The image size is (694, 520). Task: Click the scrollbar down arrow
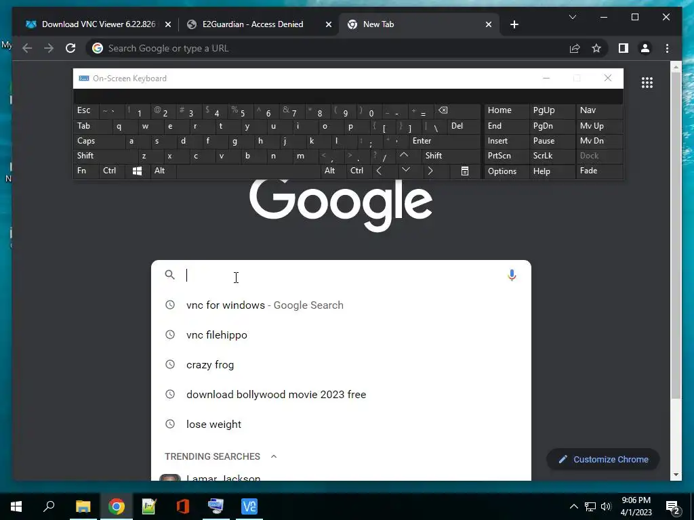pyautogui.click(x=676, y=475)
